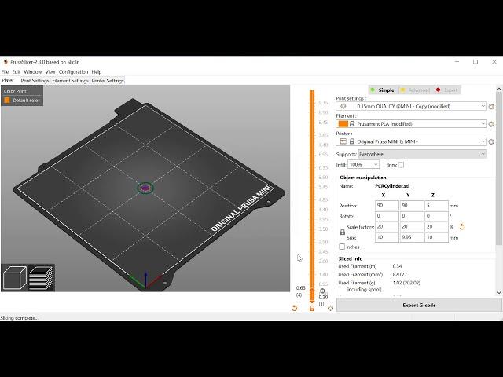
Task: Open the Supports Everywhere dropdown
Action: (423, 154)
